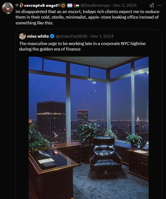Image resolution: width=166 pixels, height=199 pixels.
Task: Open the Grok explain post icon
Action: point(152,5)
